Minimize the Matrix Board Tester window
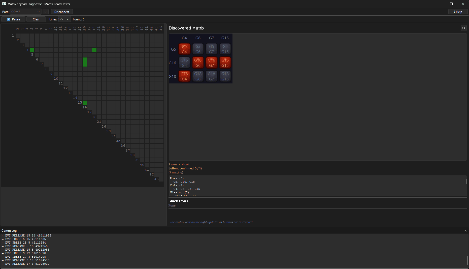 [x=440, y=4]
